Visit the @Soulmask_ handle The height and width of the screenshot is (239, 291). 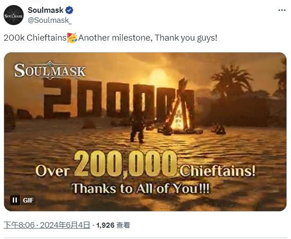tap(50, 20)
